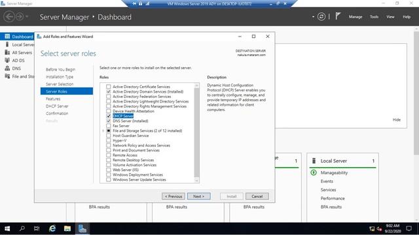Image resolution: width=419 pixels, height=235 pixels.
Task: Select Network Policy and Access Services text
Action: [x=141, y=146]
